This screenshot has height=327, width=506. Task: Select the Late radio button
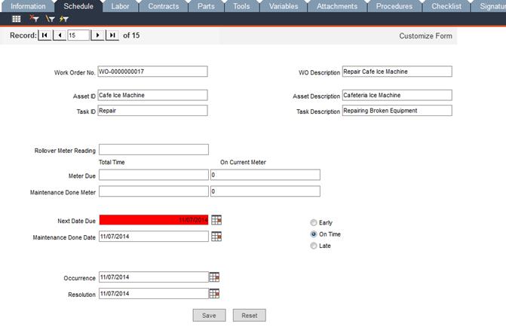pyautogui.click(x=314, y=246)
